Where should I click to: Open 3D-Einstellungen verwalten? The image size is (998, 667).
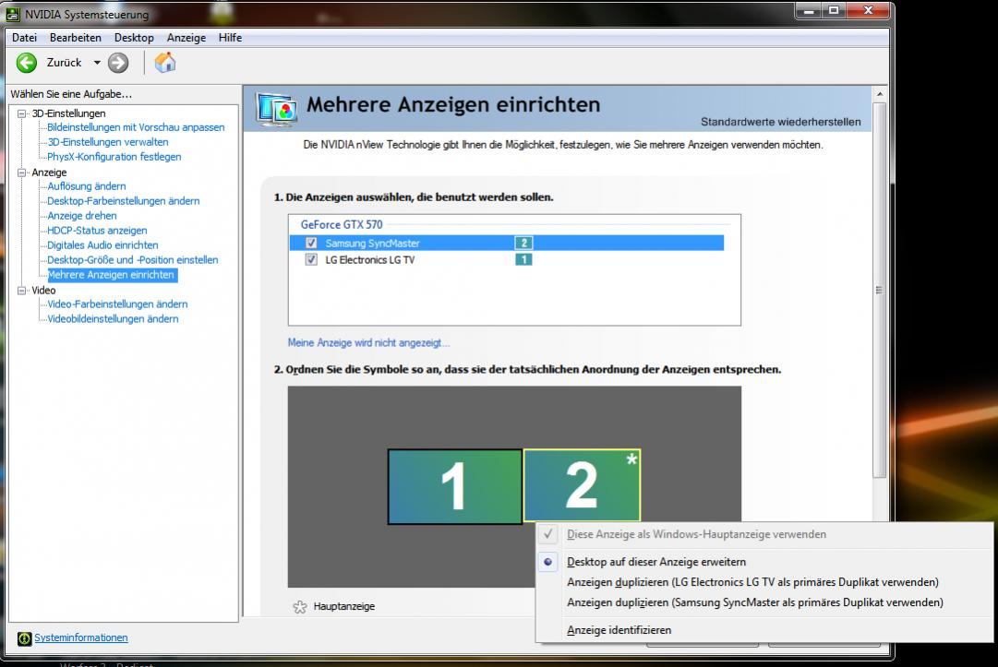click(x=108, y=142)
